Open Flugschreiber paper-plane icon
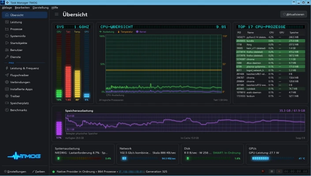Image resolution: width=311 pixels, height=176 pixels. (x=7, y=75)
